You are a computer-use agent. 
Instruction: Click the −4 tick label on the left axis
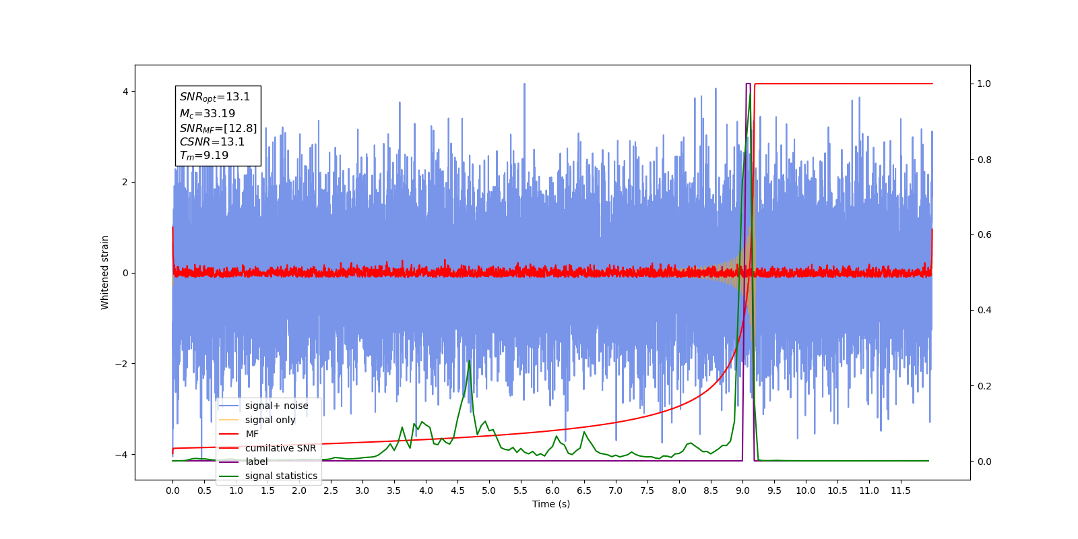click(x=122, y=455)
